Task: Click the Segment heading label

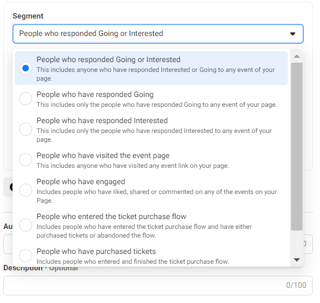Action: tap(28, 16)
